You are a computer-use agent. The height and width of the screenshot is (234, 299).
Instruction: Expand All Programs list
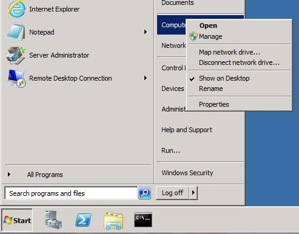pos(45,175)
